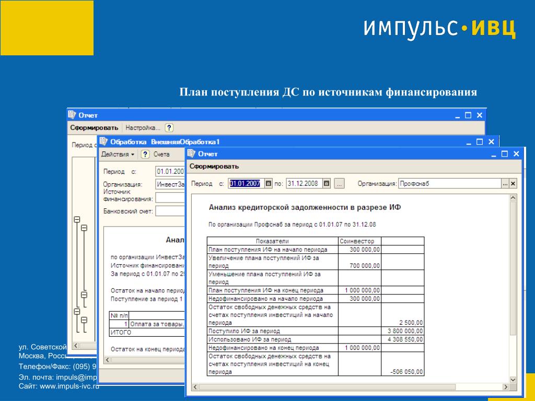Collapse the third group marker in back Отчет outline
Viewport: 535px width, 401px height.
click(84, 294)
